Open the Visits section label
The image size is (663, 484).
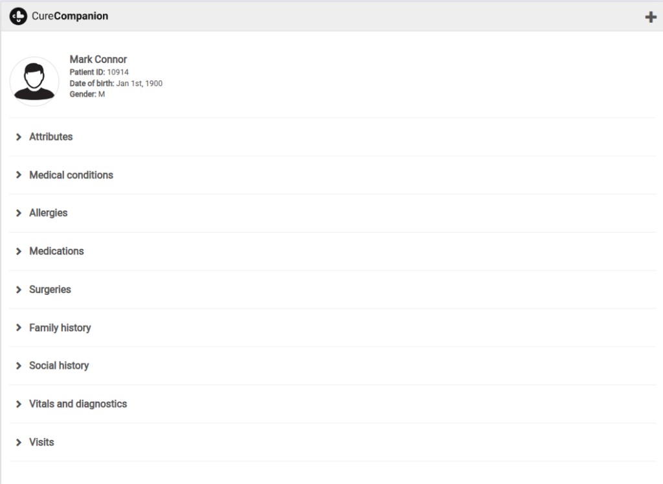41,443
